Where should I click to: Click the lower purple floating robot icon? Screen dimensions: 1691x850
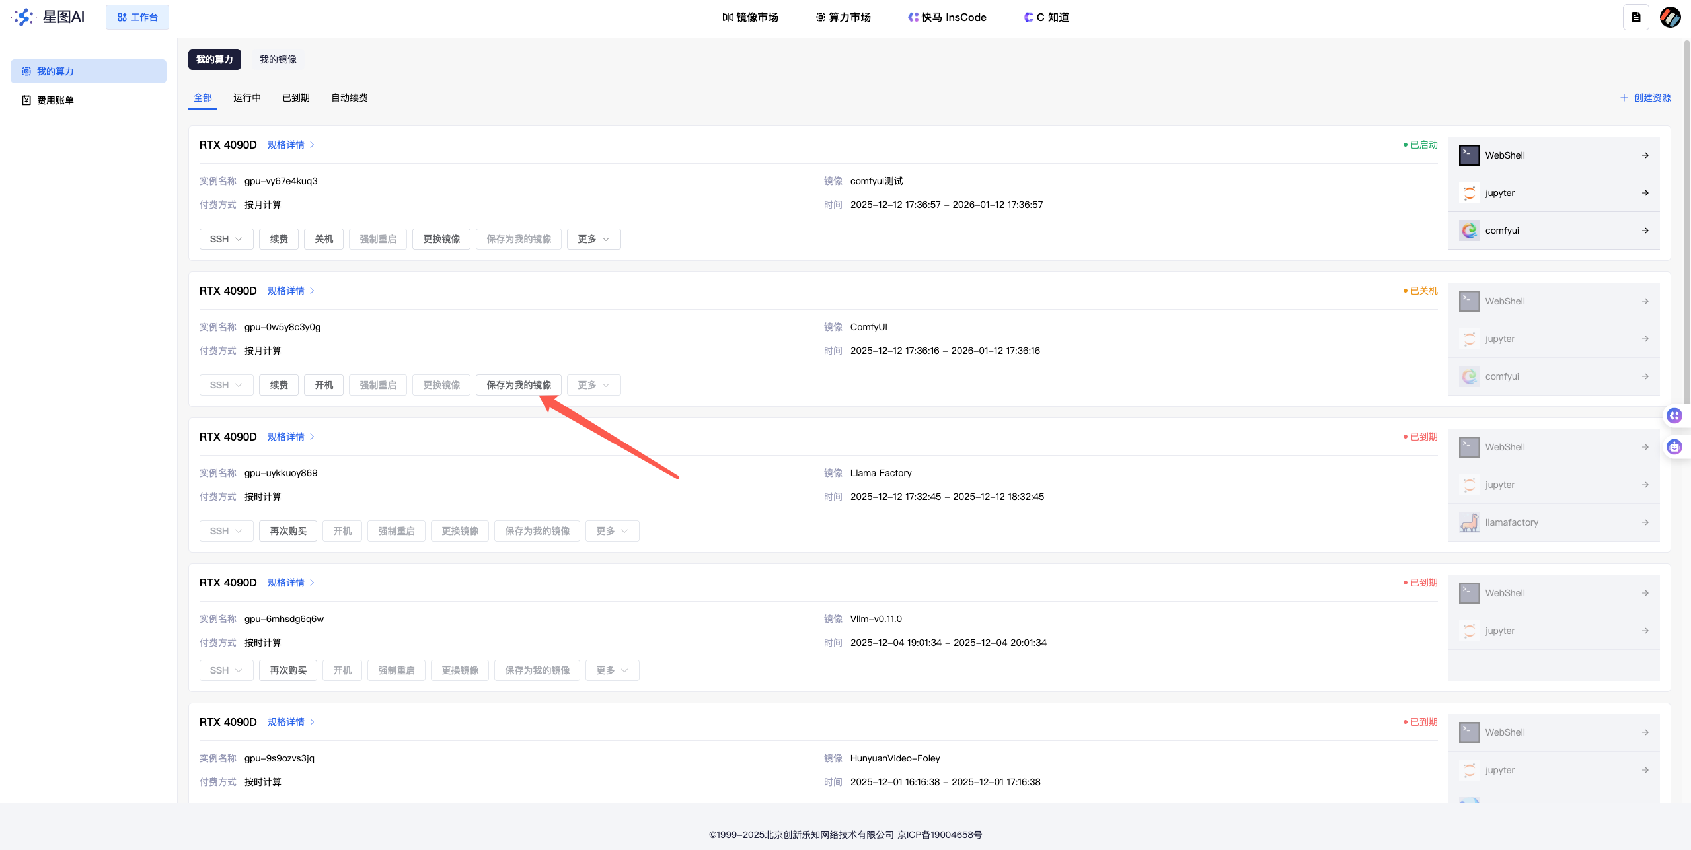point(1674,447)
